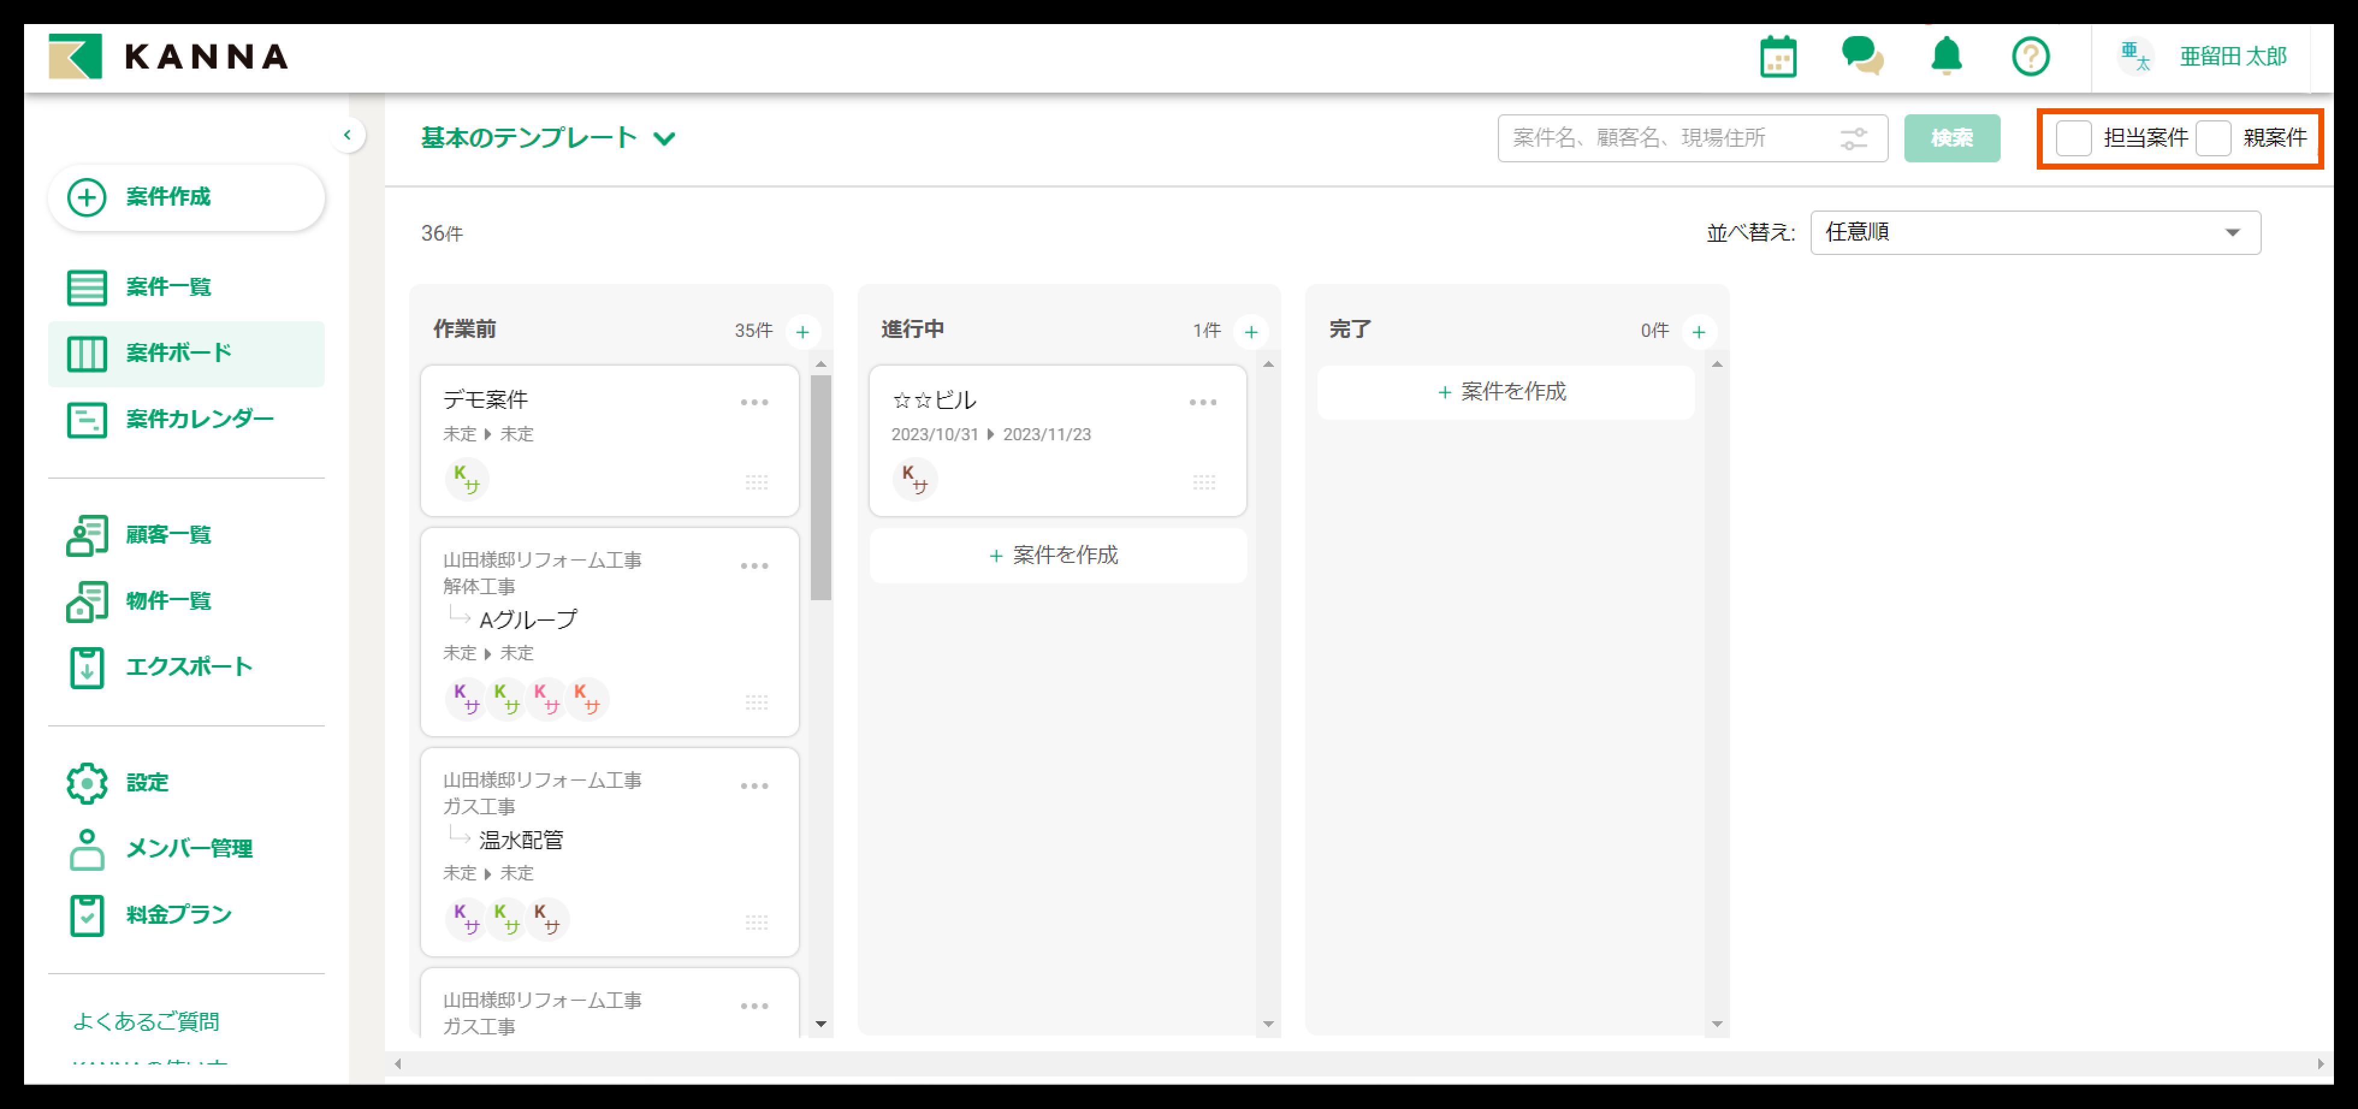Go to 案件一覧 in the sidebar
The width and height of the screenshot is (2358, 1109).
click(x=168, y=286)
